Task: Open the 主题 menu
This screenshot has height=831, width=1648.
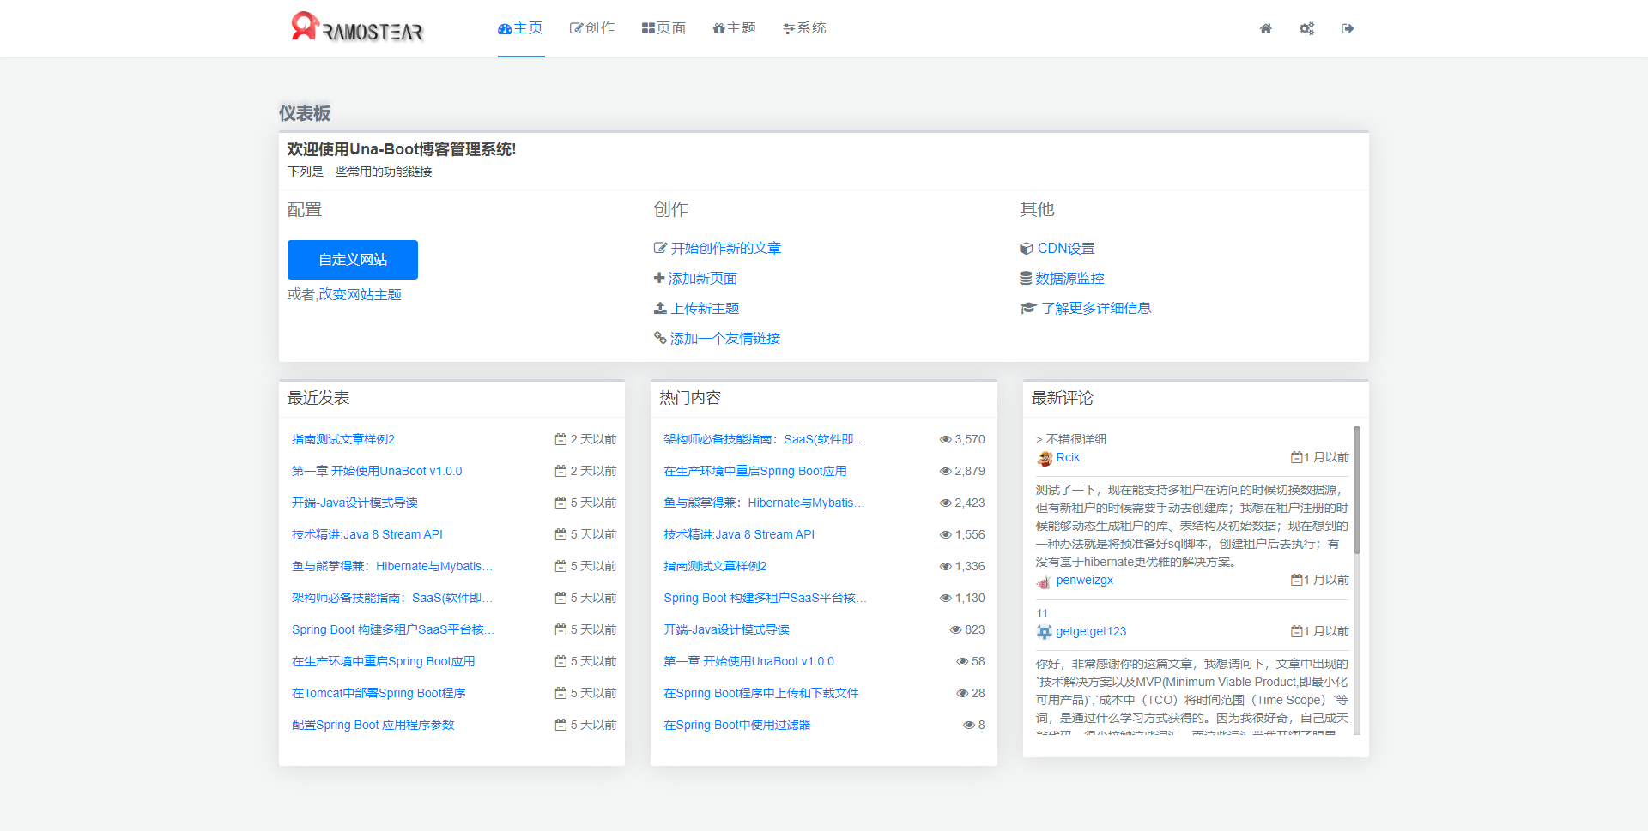Action: [734, 28]
